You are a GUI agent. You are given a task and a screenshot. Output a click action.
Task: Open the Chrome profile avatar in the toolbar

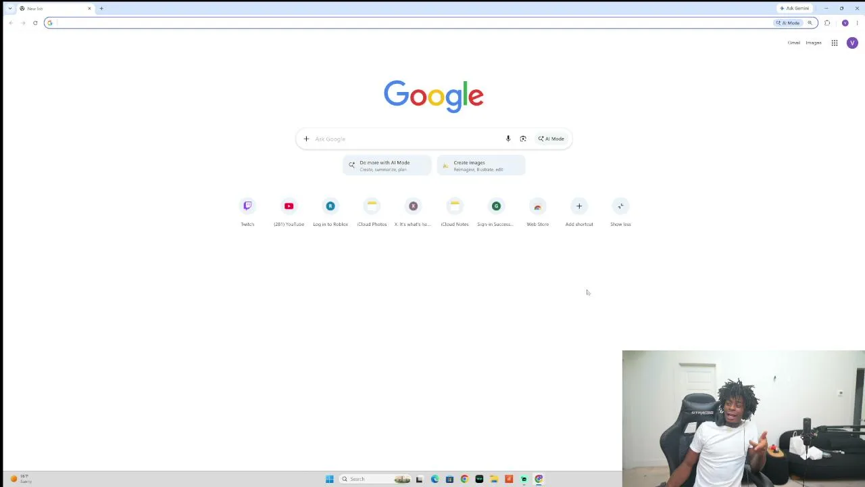point(845,23)
